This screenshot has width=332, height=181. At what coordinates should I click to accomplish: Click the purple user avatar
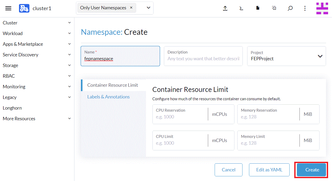pyautogui.click(x=322, y=8)
